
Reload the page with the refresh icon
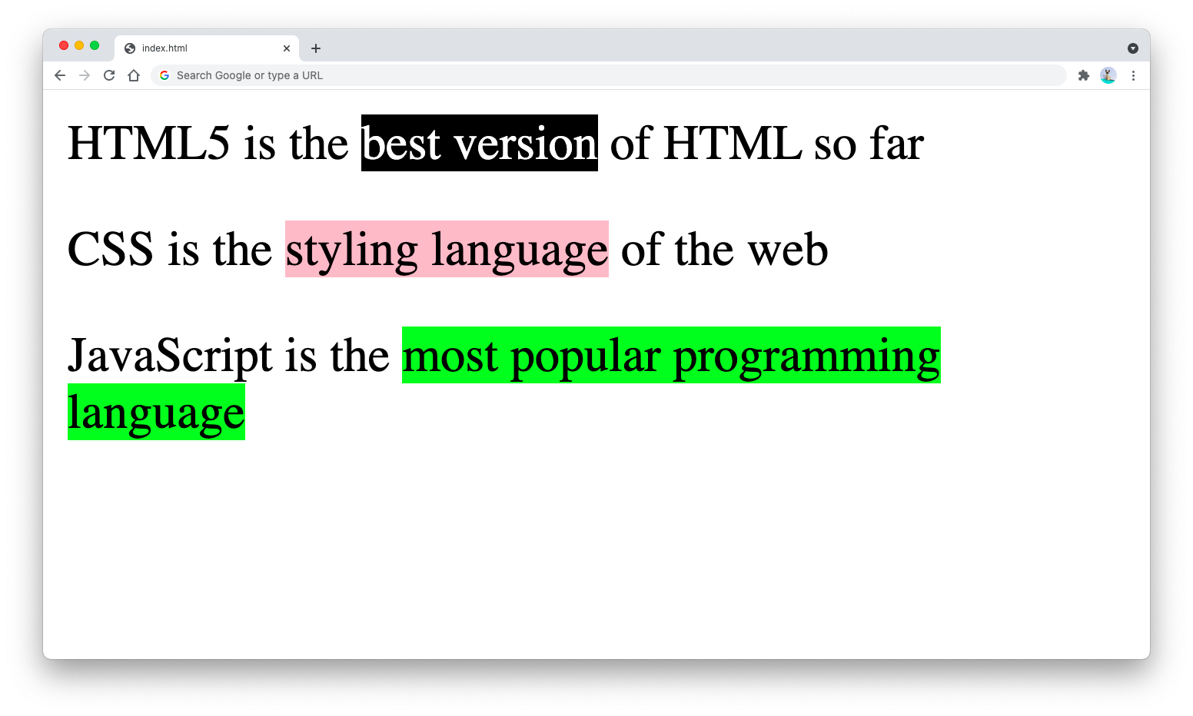[109, 75]
